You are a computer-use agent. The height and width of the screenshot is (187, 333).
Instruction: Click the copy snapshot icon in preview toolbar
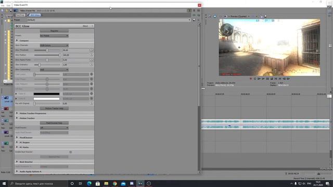[261, 16]
